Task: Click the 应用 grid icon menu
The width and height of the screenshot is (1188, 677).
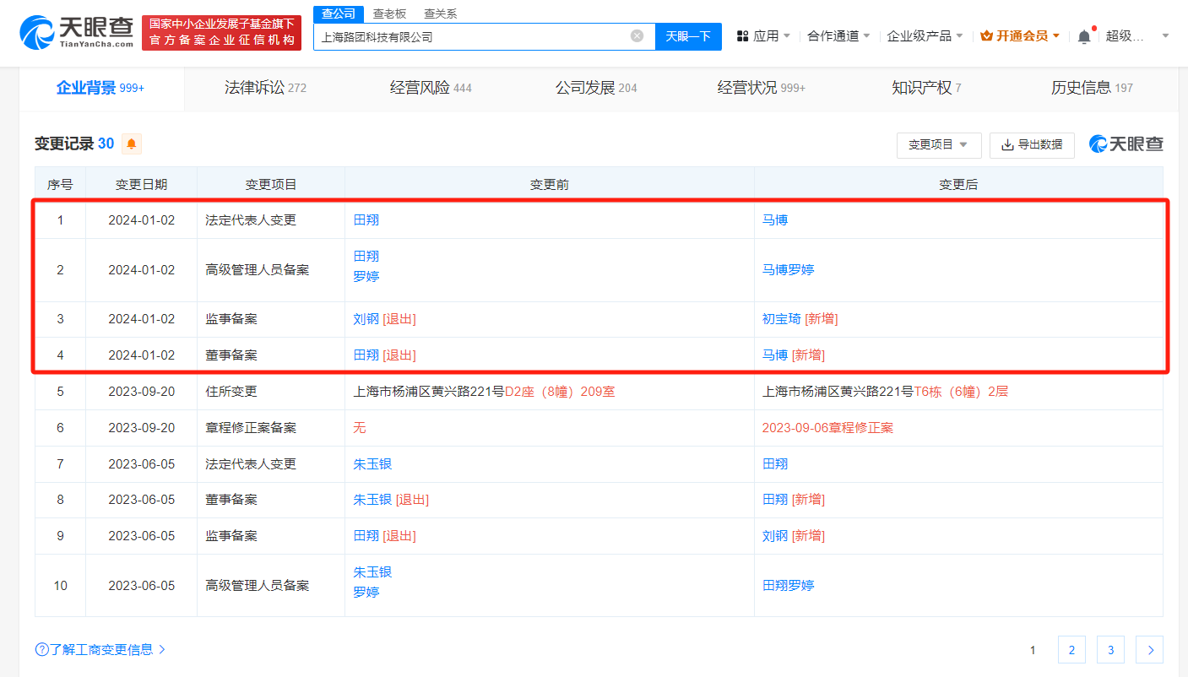Action: point(763,36)
